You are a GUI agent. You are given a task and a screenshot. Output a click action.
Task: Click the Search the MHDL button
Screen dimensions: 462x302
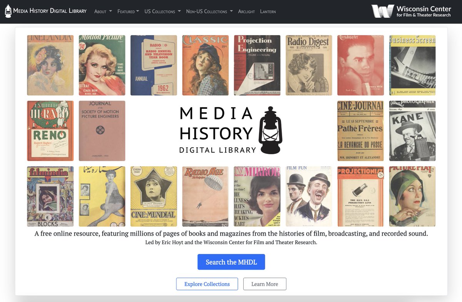coord(231,262)
